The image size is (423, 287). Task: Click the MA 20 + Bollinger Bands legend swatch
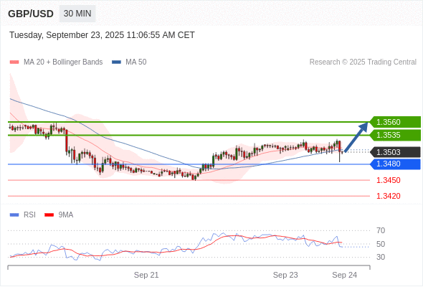click(14, 62)
